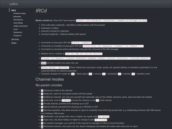Click the '\?' question mark escape code

[133, 74]
